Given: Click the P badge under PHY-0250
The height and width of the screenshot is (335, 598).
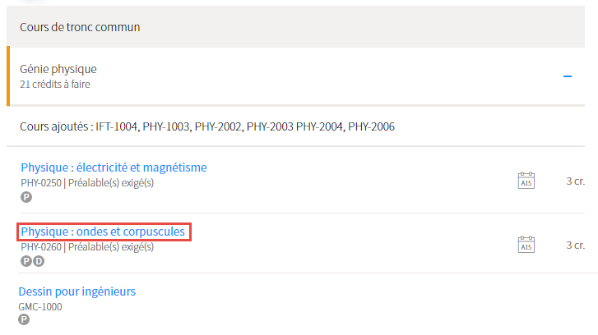Looking at the screenshot, I should pos(26,197).
